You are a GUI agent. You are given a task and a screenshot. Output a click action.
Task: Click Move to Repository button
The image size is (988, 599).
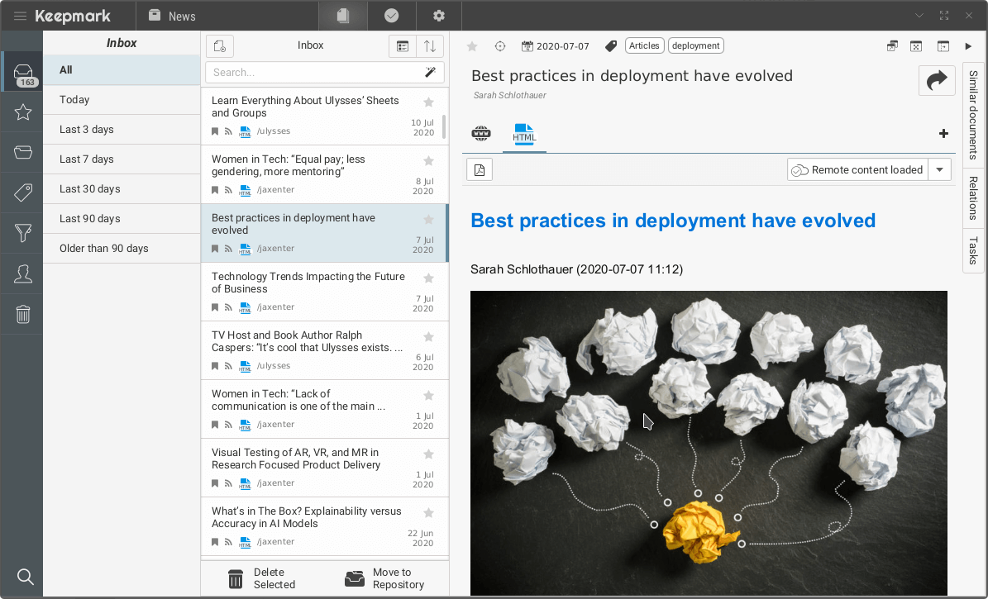click(x=384, y=578)
